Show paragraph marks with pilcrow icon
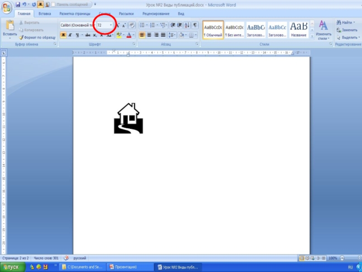362x272 pixels. tap(195, 25)
